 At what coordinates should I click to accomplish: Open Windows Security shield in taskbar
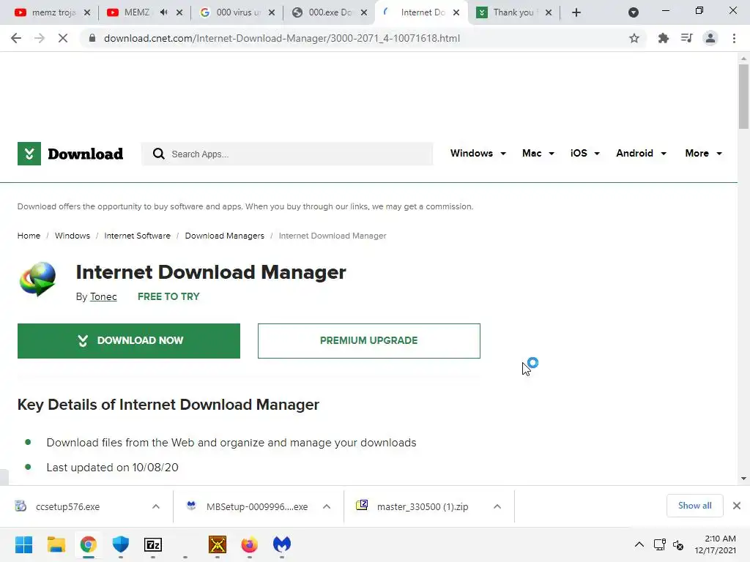pos(121,544)
